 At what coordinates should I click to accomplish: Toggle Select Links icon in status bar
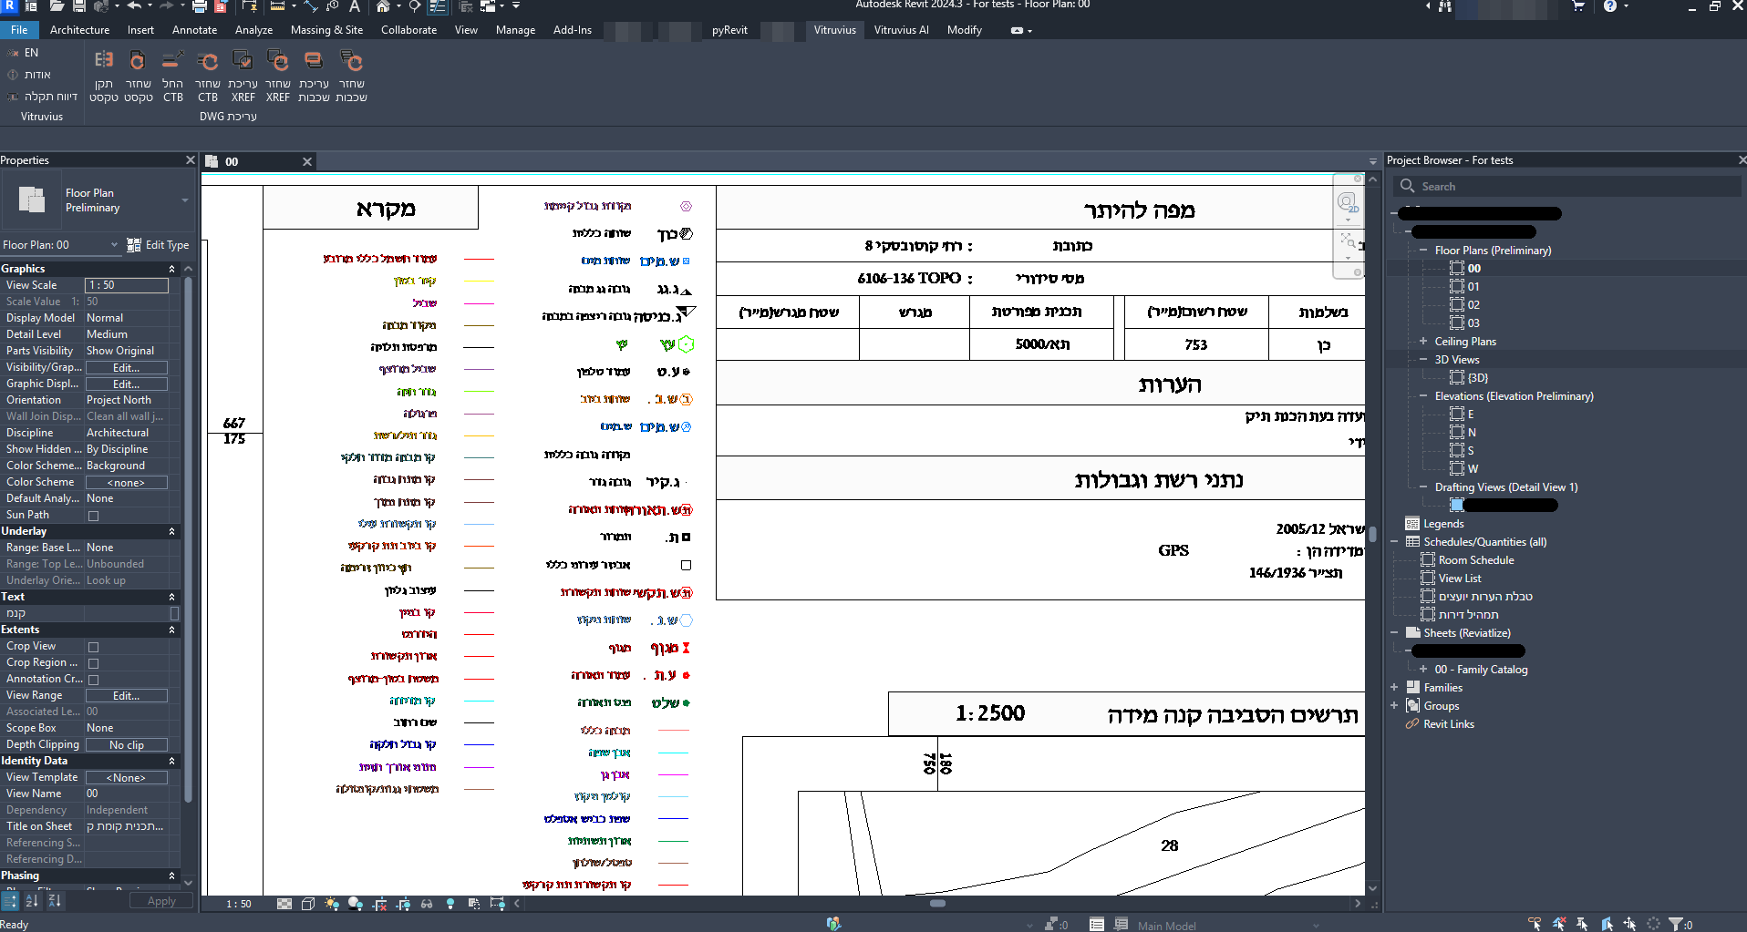tap(1535, 924)
